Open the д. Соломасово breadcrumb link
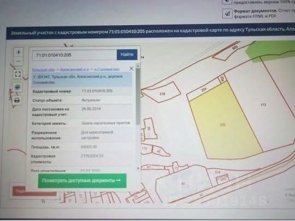 [x=107, y=69]
